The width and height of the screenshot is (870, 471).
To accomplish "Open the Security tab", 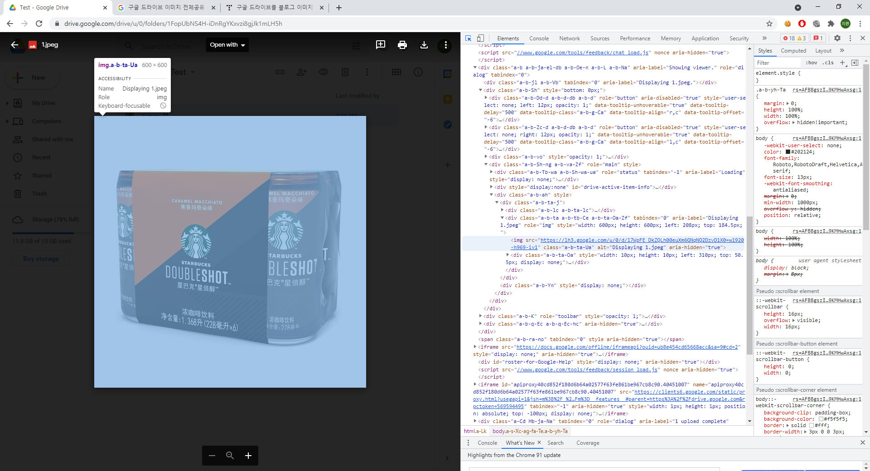I will pyautogui.click(x=739, y=38).
